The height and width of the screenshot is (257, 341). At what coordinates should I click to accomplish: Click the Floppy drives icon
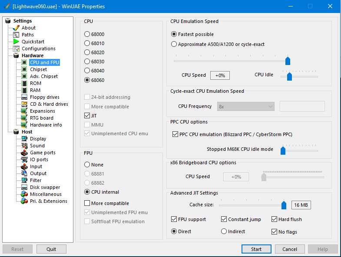tap(24, 97)
